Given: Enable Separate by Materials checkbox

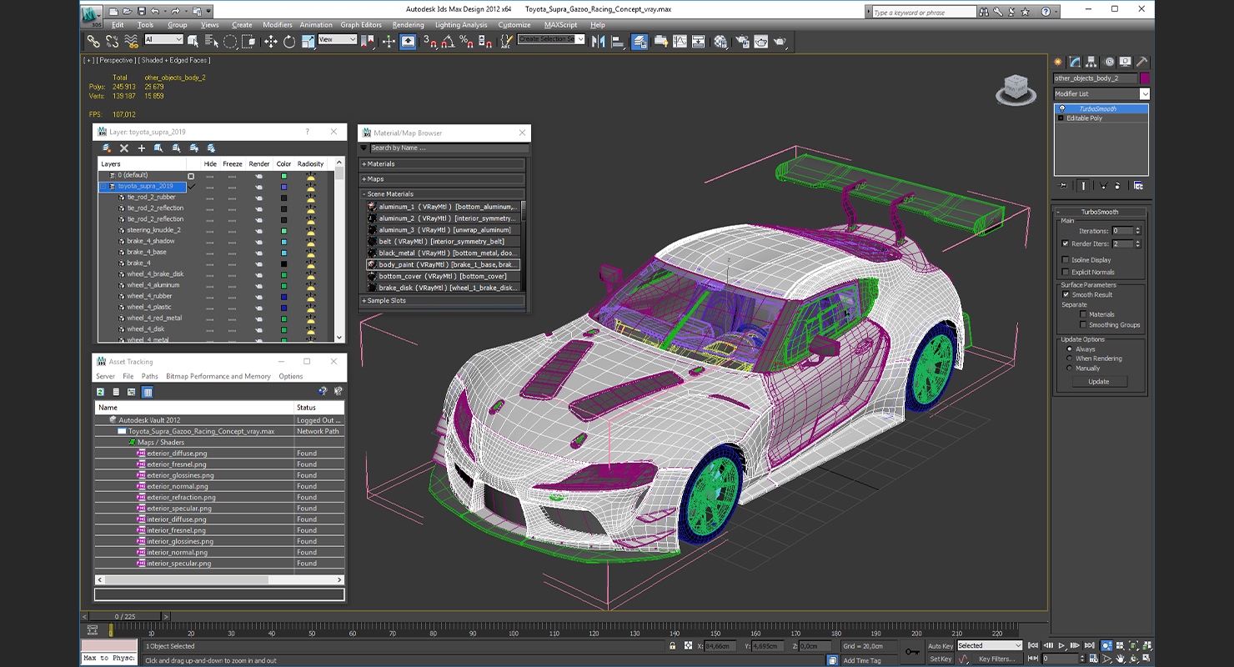Looking at the screenshot, I should pos(1083,314).
